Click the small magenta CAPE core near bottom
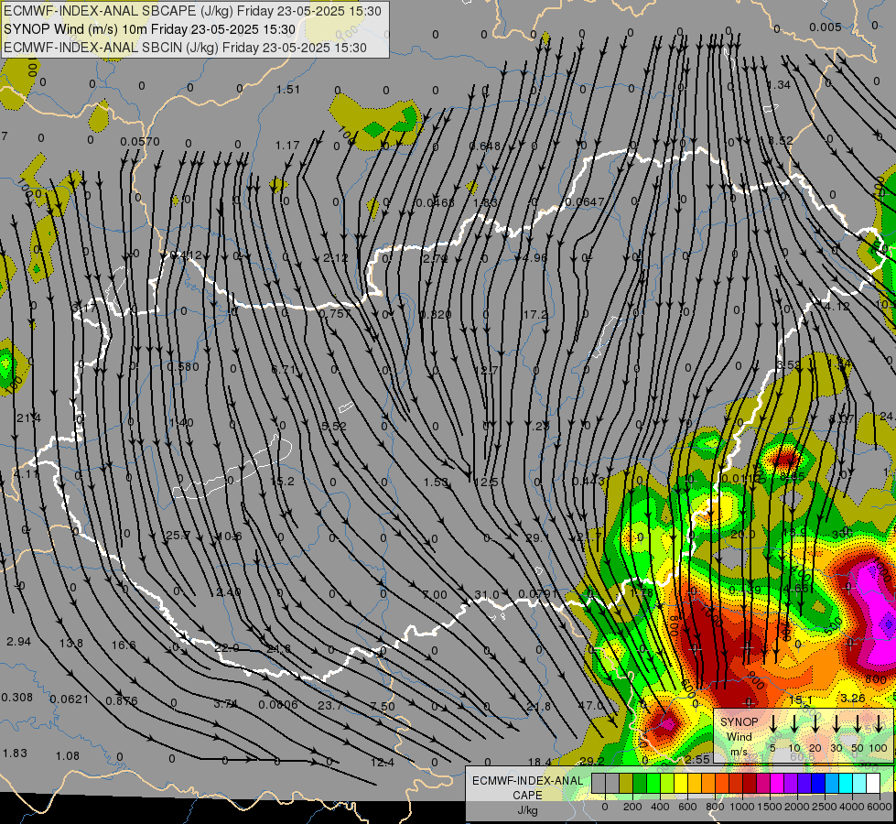This screenshot has width=896, height=824. 667,724
